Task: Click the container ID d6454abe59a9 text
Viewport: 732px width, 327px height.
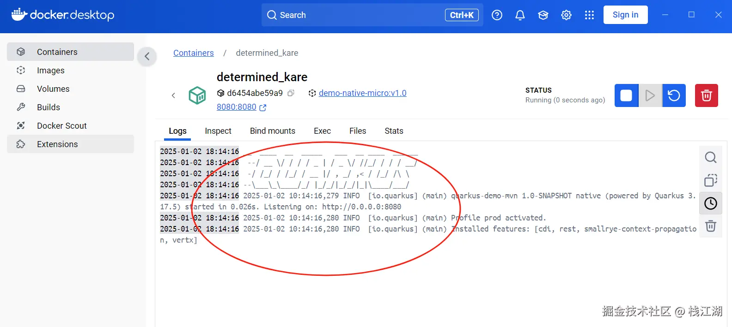Action: [x=255, y=93]
